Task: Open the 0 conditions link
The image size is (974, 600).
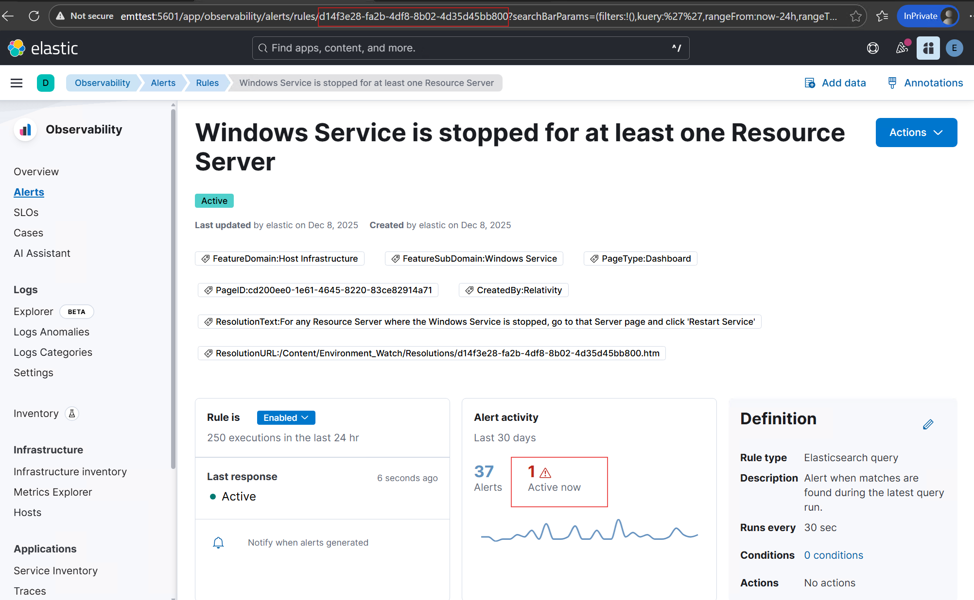Action: click(833, 555)
